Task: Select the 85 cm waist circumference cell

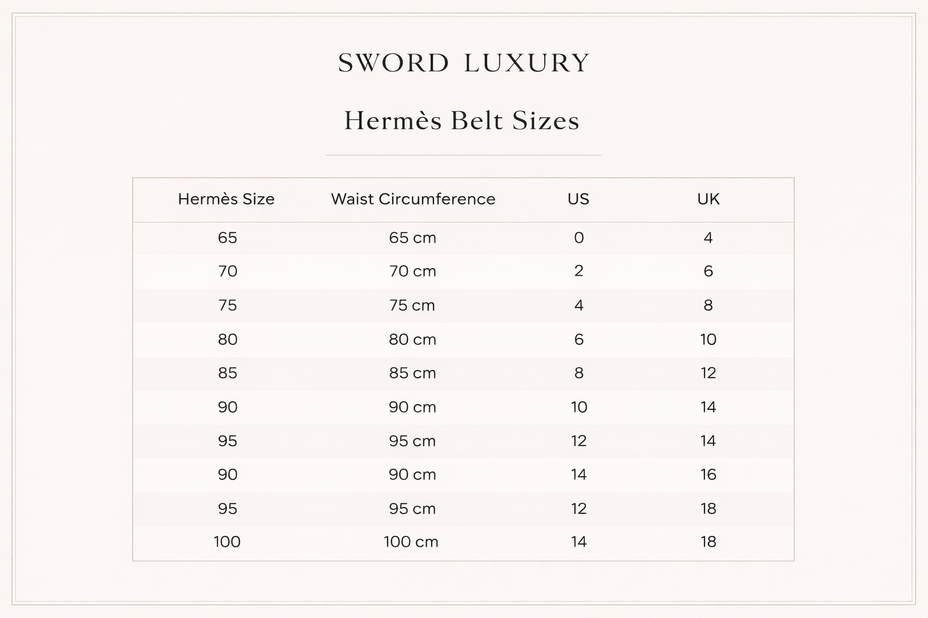Action: 412,374
